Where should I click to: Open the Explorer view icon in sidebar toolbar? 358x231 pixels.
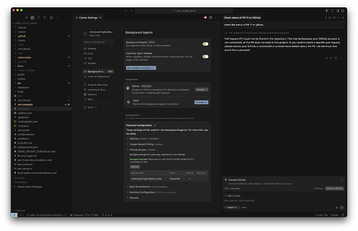(32, 18)
